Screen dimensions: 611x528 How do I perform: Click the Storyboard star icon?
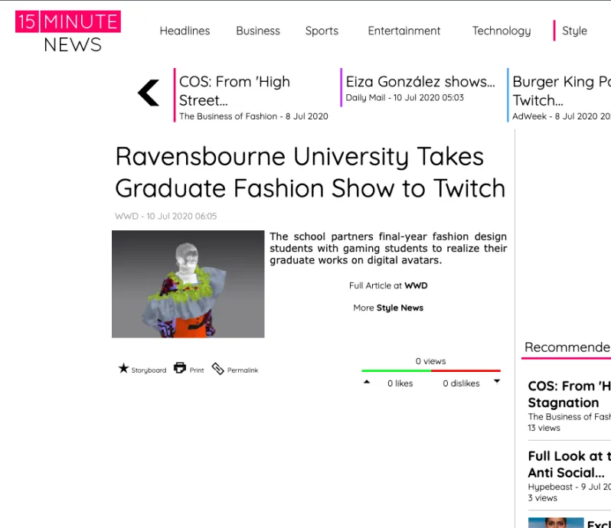pos(123,369)
